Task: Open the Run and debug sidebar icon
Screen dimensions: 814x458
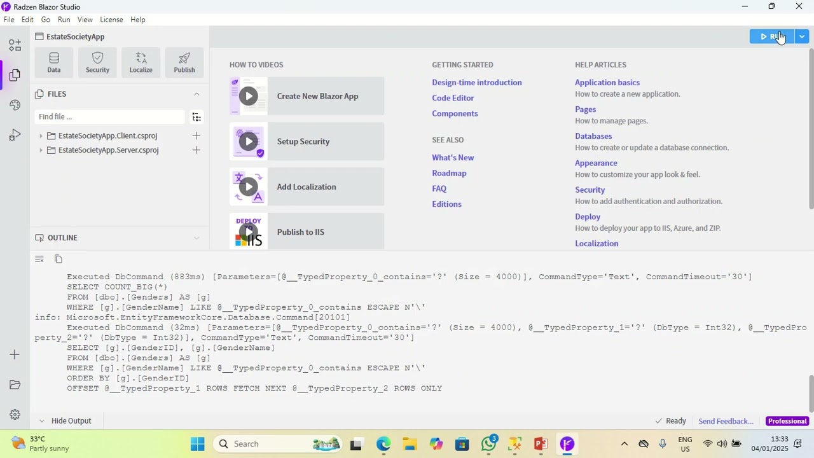Action: pyautogui.click(x=15, y=135)
